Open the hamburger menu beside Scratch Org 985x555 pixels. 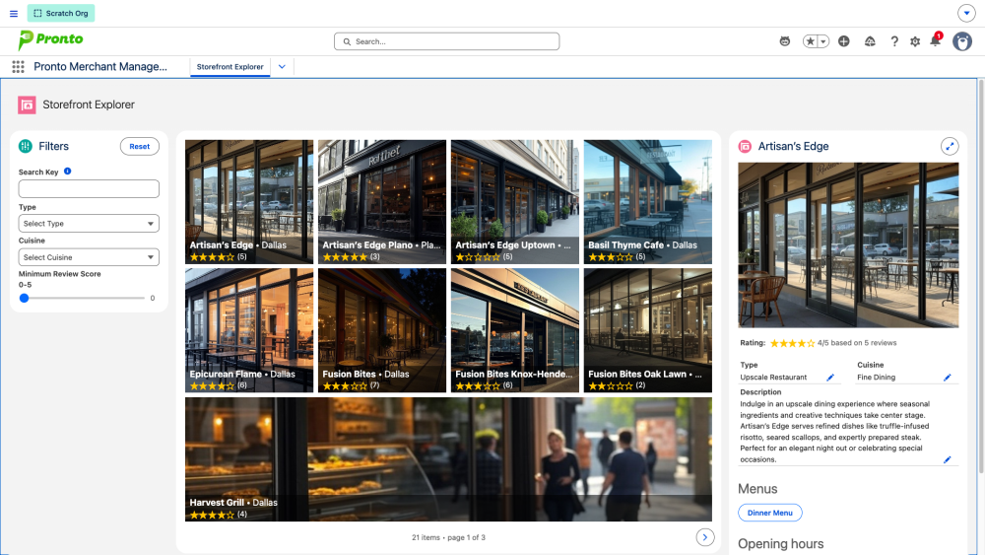(x=13, y=13)
